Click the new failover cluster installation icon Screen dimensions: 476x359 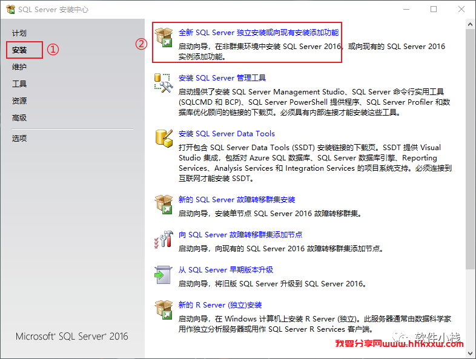164,205
